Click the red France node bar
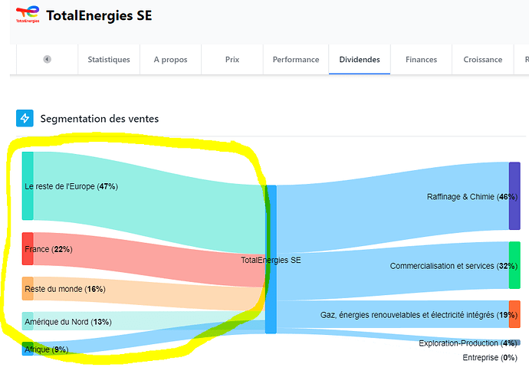Viewport: 529px width, 374px height. tap(28, 249)
